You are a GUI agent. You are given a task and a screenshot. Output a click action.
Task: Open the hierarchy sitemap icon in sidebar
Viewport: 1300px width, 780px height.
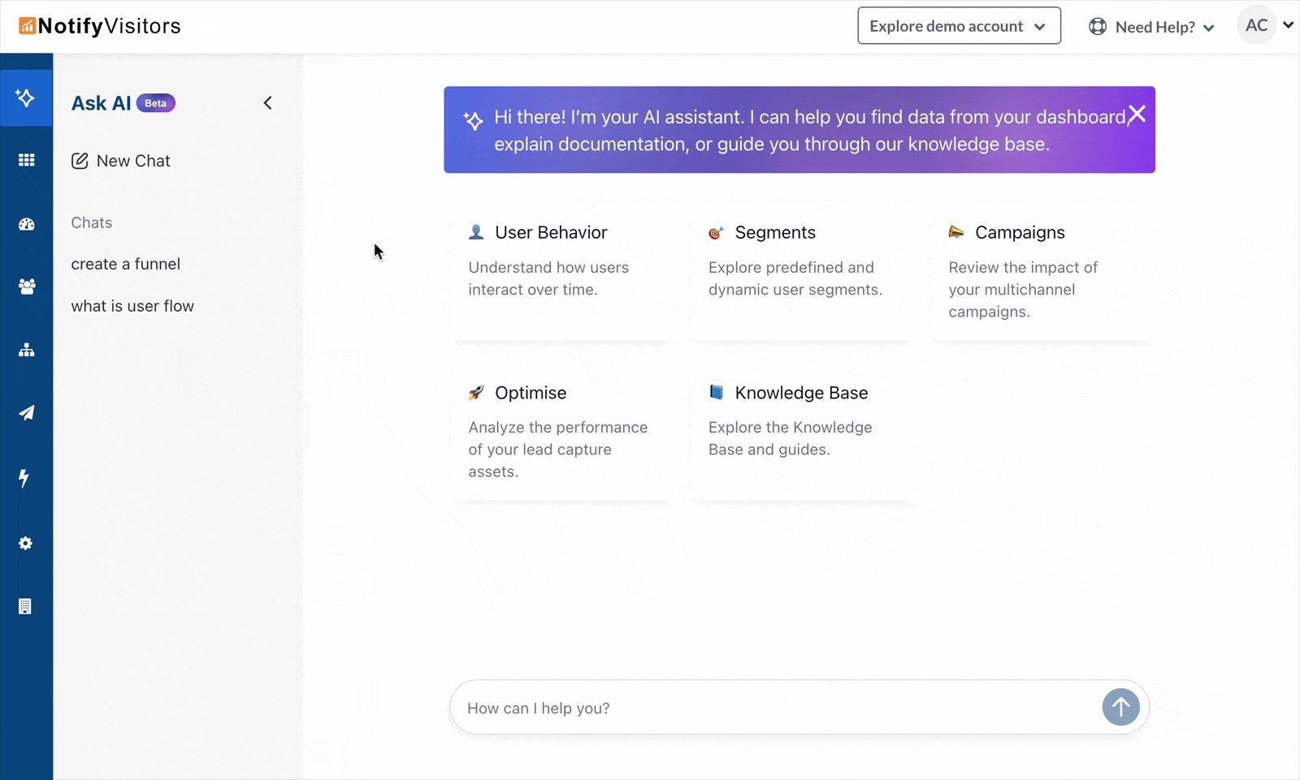(x=26, y=350)
